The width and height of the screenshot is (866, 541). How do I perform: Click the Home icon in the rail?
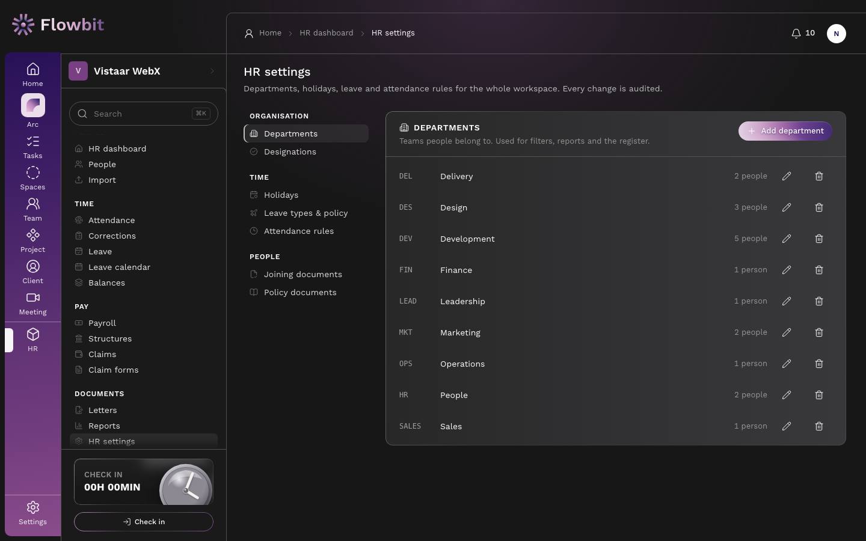(x=32, y=70)
